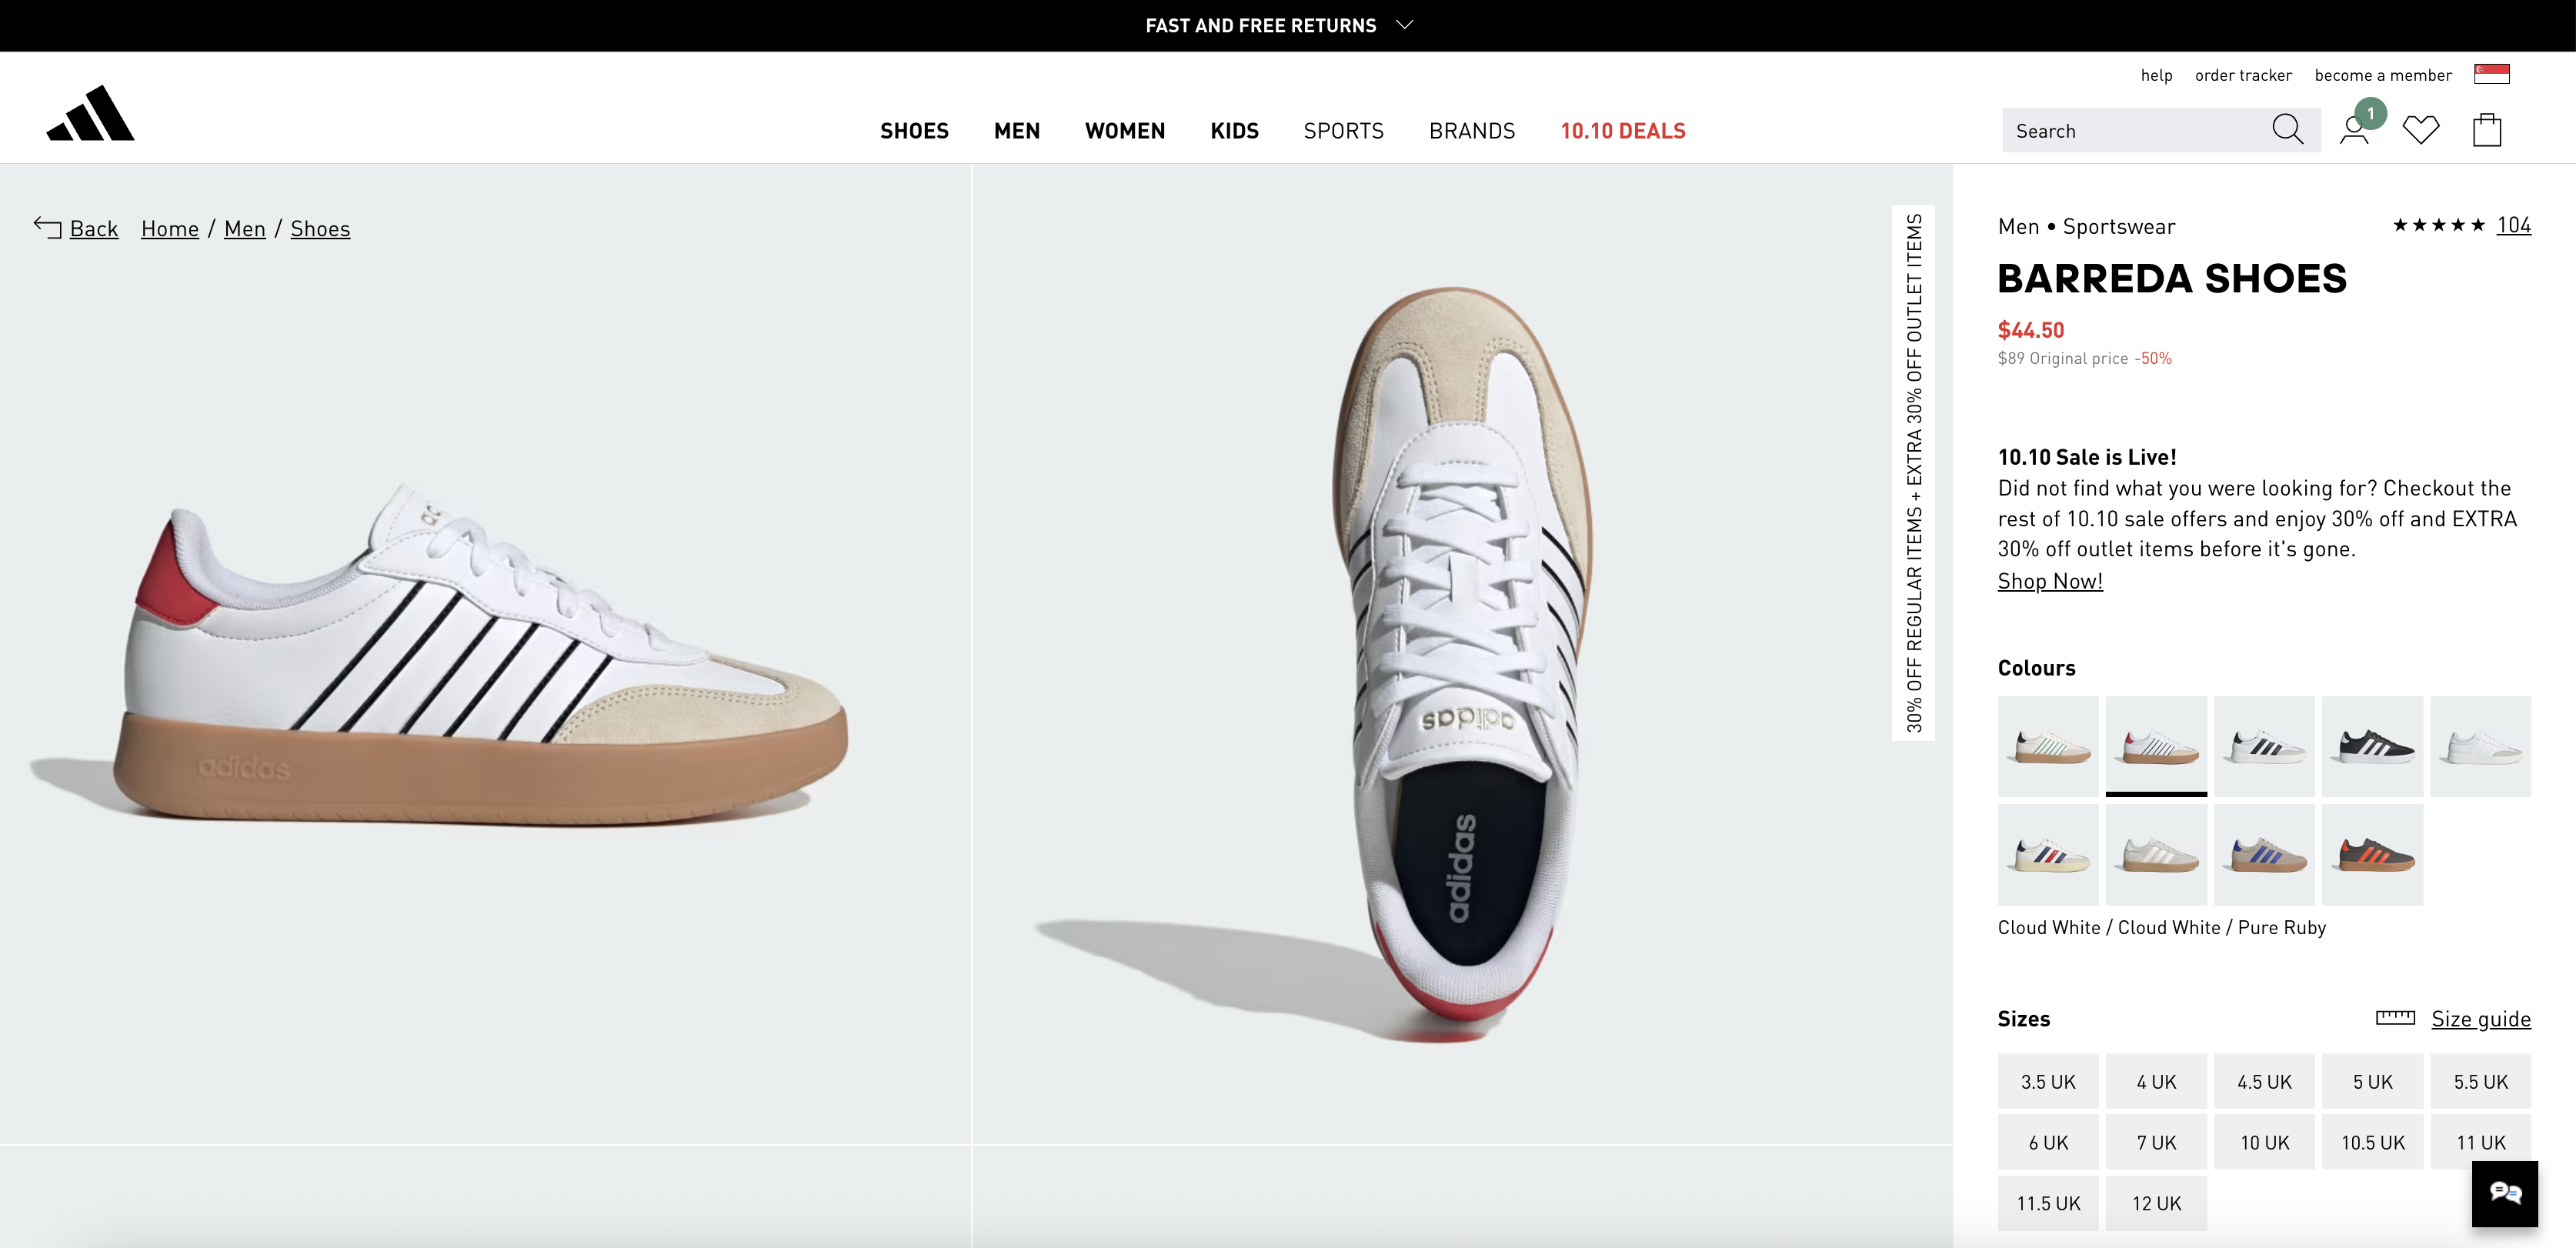This screenshot has width=2576, height=1248.
Task: Open the MEN navigation menu
Action: pos(1016,130)
